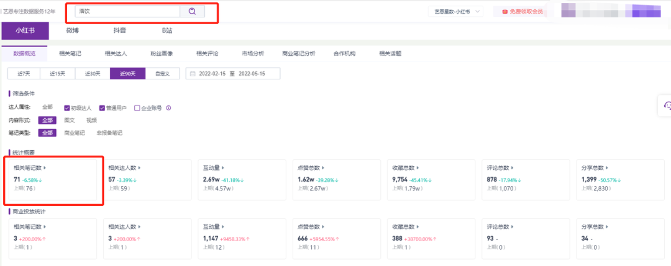Image resolution: width=671 pixels, height=266 pixels.
Task: Click the end date 2022-05-15
Action: pos(252,73)
